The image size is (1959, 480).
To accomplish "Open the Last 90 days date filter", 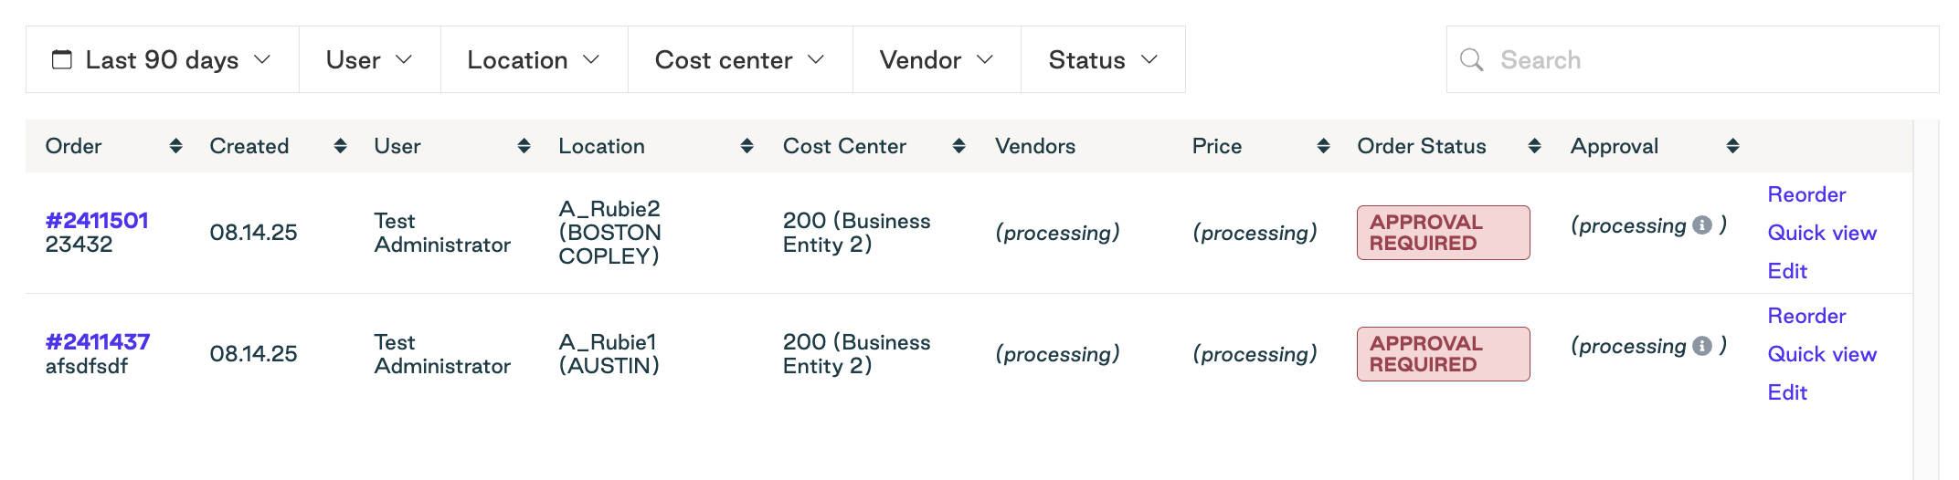I will pos(163,59).
